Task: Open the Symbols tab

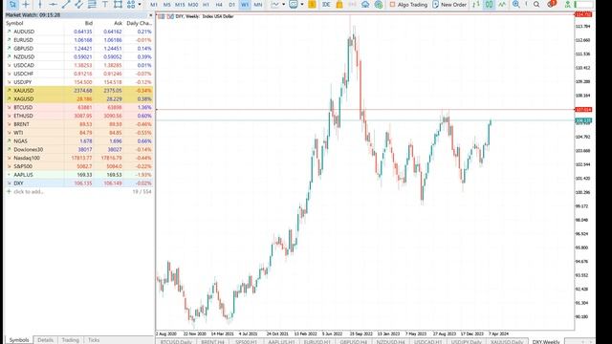Action: point(19,340)
